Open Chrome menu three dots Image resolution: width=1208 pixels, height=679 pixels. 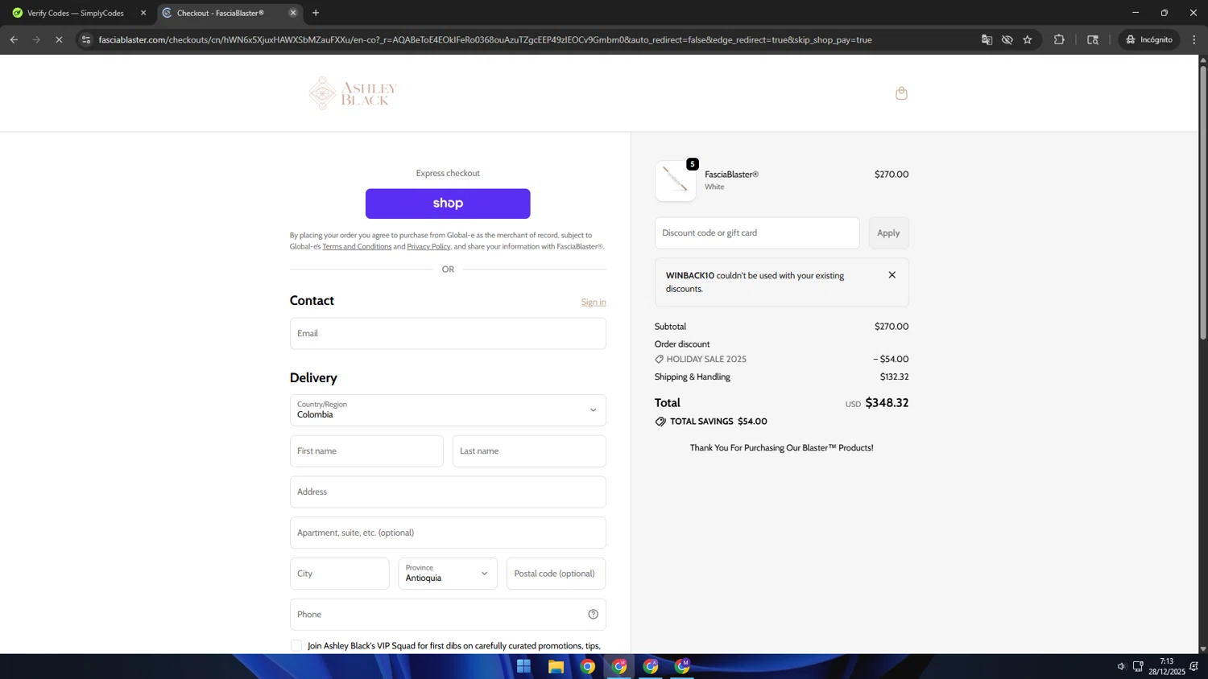point(1194,39)
